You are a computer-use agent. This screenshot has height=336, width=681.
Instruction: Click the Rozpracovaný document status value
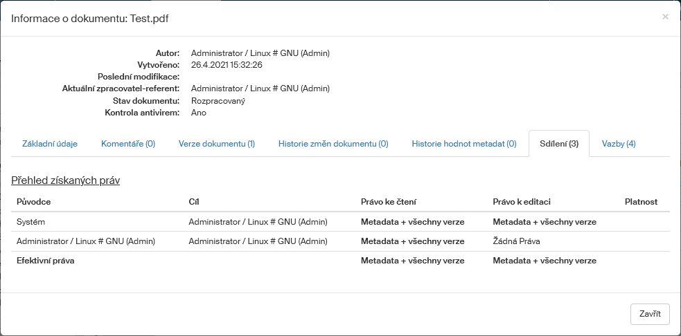(x=218, y=101)
